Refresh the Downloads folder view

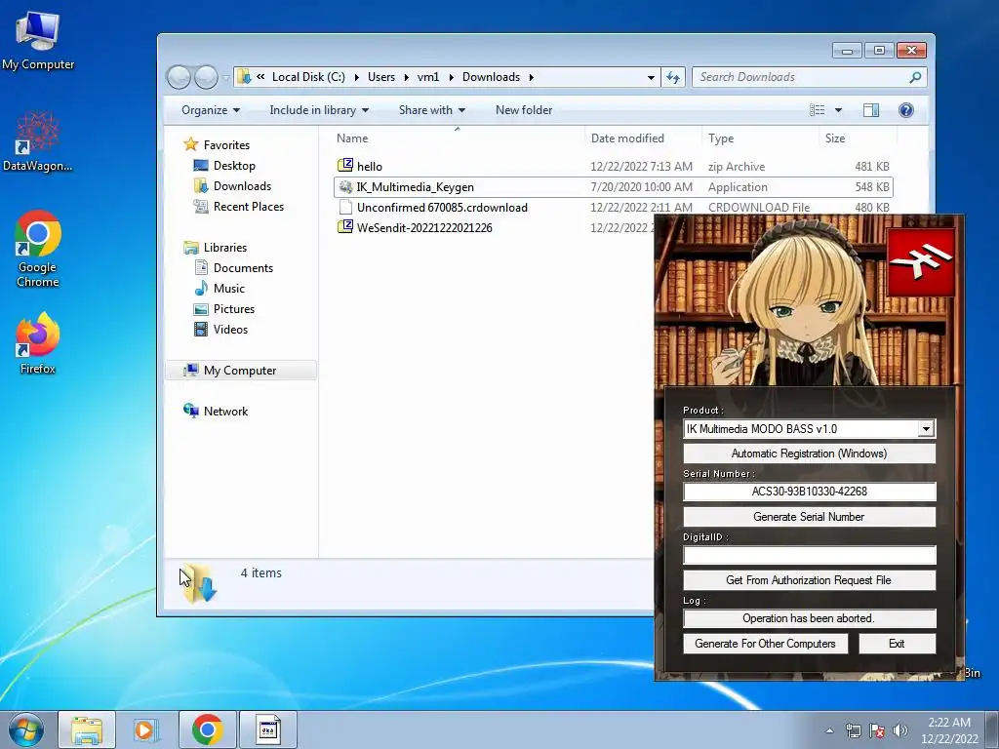pyautogui.click(x=673, y=77)
